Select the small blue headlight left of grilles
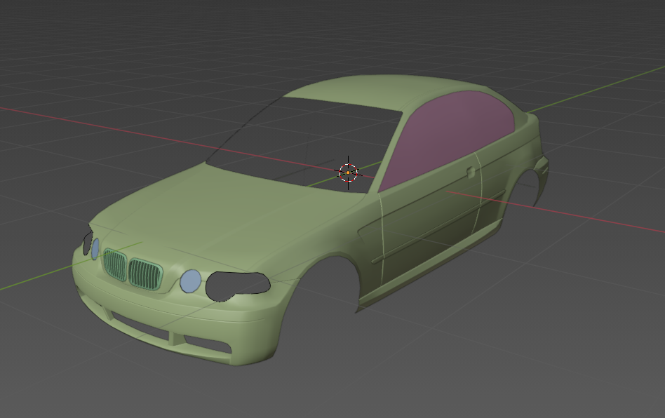This screenshot has width=665, height=418. click(95, 249)
